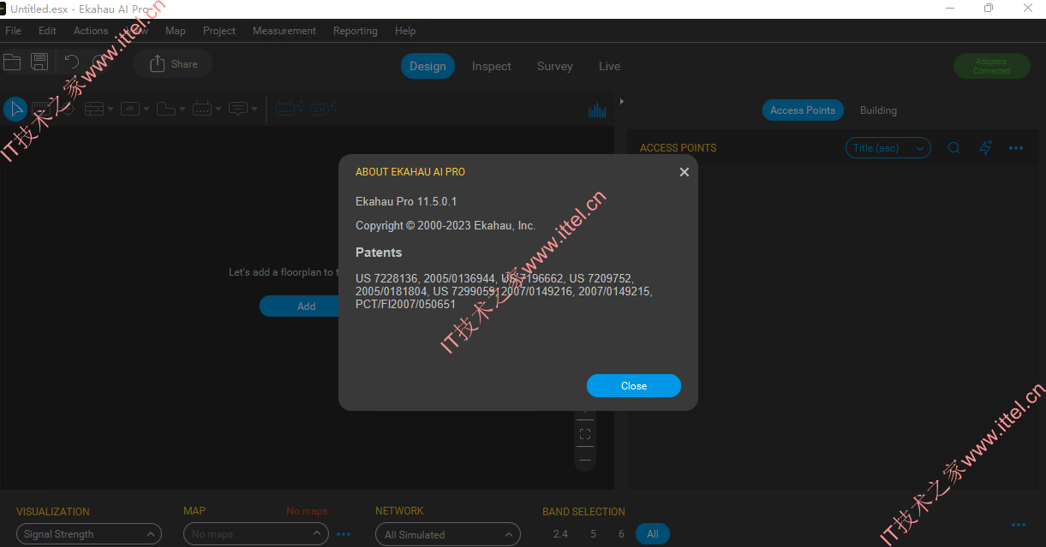Click the lightning quick-select icon
The height and width of the screenshot is (547, 1046).
[x=985, y=148]
